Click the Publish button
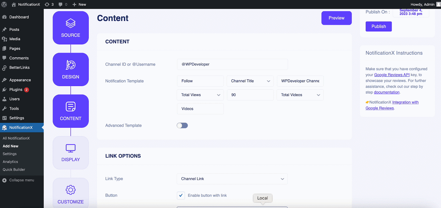Viewport: 441px width, 208px height. 379,26
